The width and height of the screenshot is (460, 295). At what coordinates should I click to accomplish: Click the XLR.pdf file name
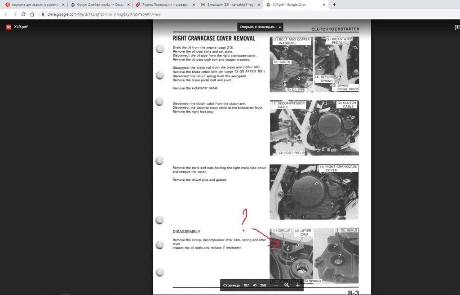pyautogui.click(x=21, y=27)
